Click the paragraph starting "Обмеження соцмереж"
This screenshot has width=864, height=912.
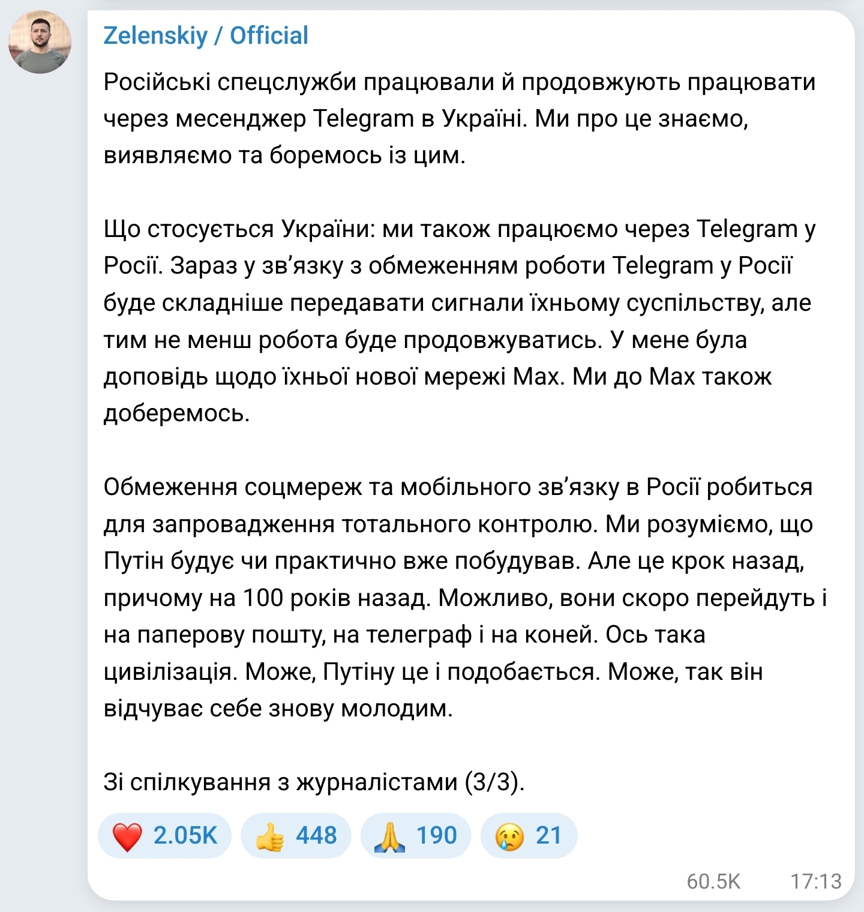tap(420, 598)
